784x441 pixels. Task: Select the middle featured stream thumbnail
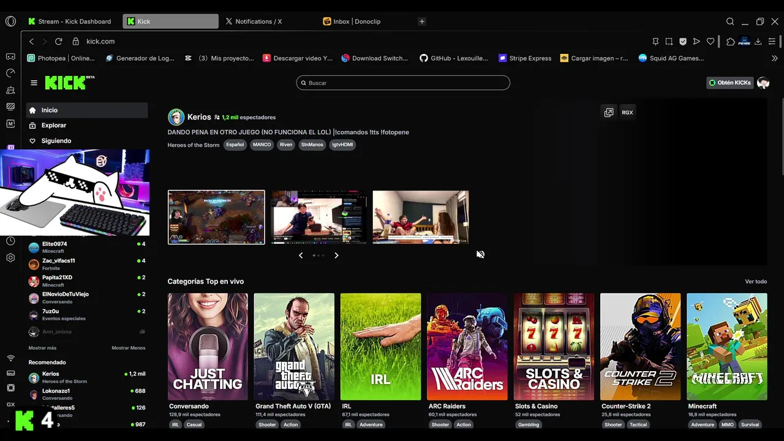[319, 217]
